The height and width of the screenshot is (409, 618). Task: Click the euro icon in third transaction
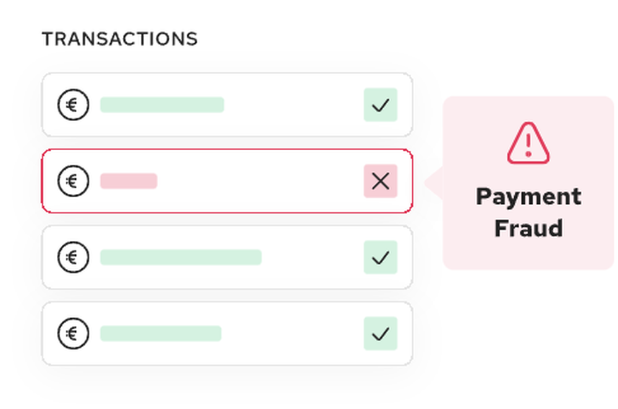73,258
